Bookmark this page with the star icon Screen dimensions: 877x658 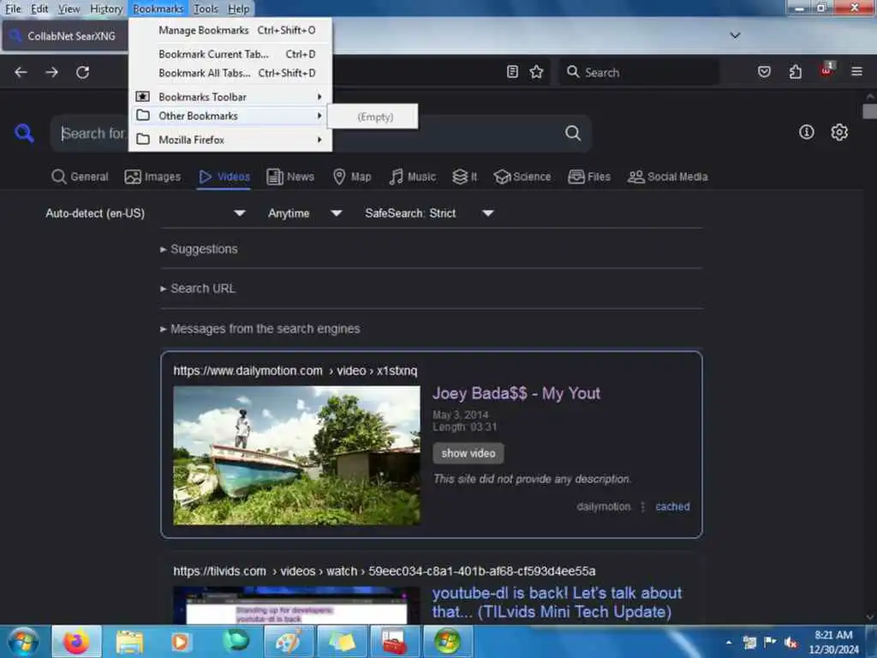pyautogui.click(x=536, y=72)
